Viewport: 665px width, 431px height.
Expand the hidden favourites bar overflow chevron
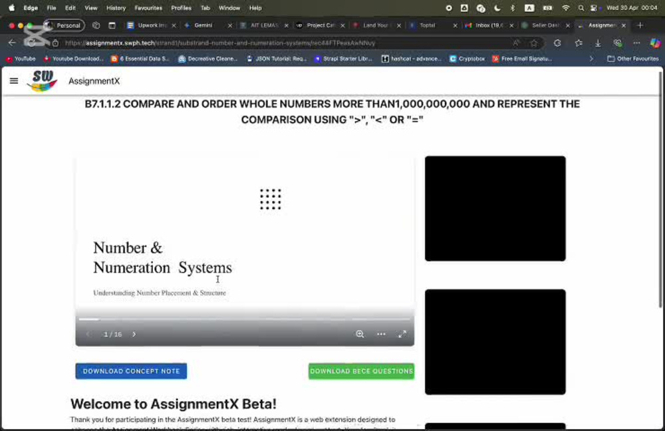tap(591, 59)
